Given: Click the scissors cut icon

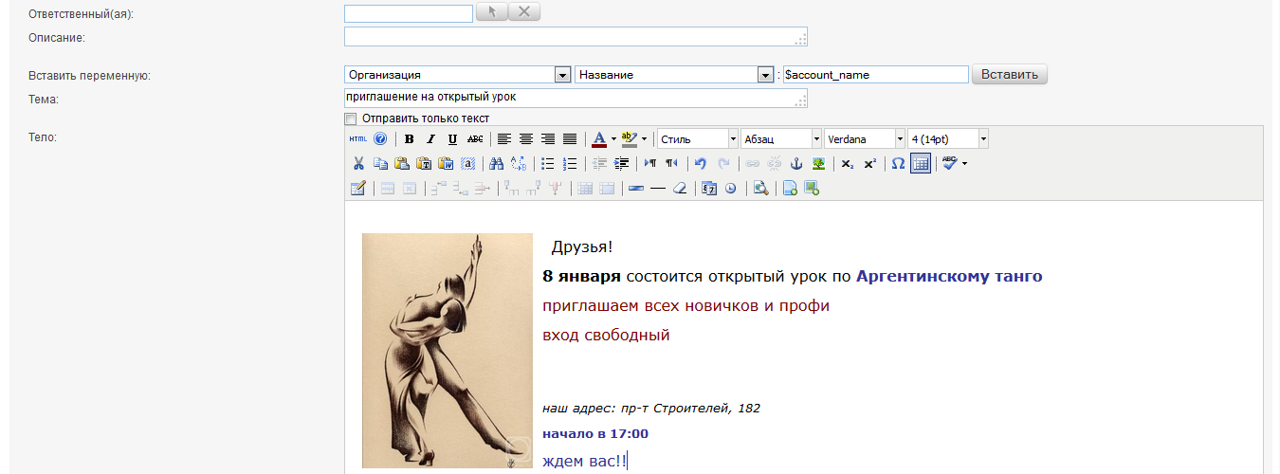Looking at the screenshot, I should (358, 163).
